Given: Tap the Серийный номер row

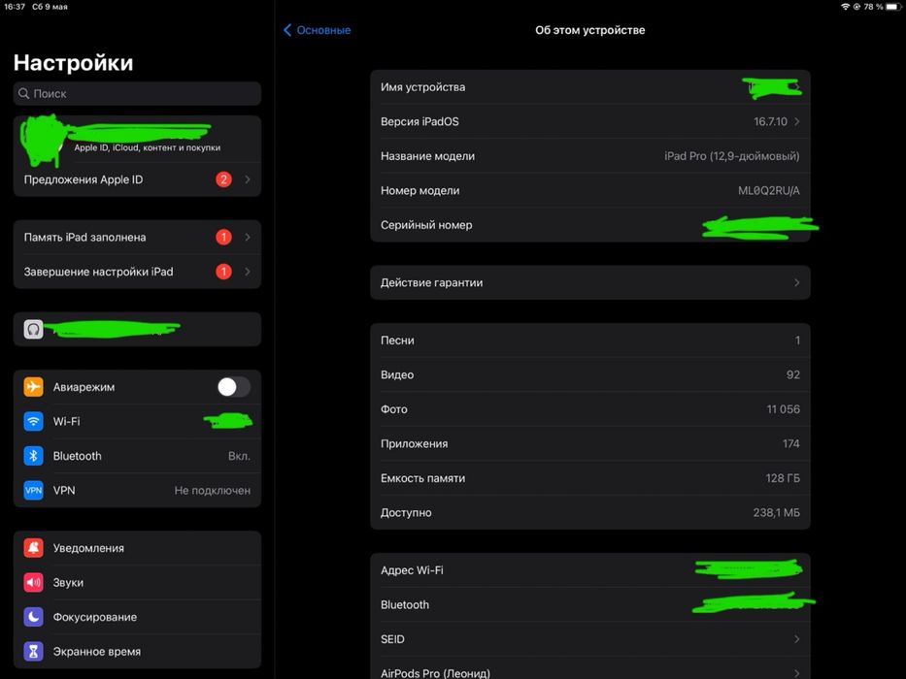Looking at the screenshot, I should [590, 225].
